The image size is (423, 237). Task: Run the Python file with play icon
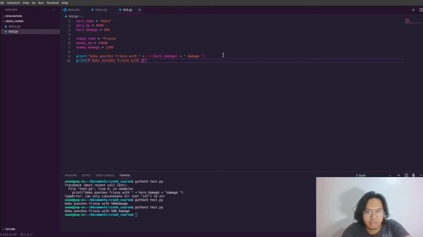413,10
